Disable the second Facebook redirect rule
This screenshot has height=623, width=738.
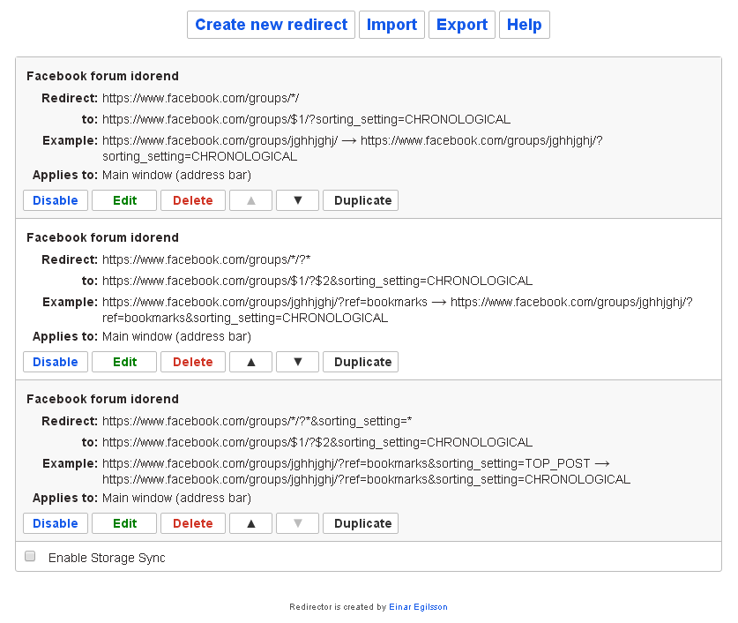tap(56, 362)
